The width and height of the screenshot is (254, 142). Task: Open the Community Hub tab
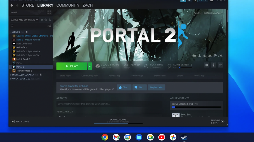click(x=90, y=76)
